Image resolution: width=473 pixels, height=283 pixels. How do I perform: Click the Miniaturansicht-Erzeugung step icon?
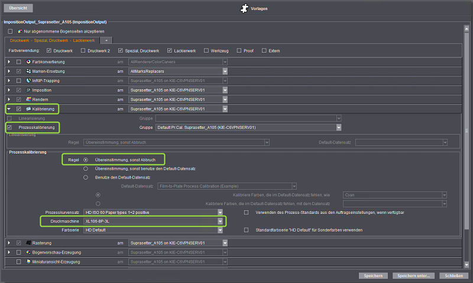28,261
